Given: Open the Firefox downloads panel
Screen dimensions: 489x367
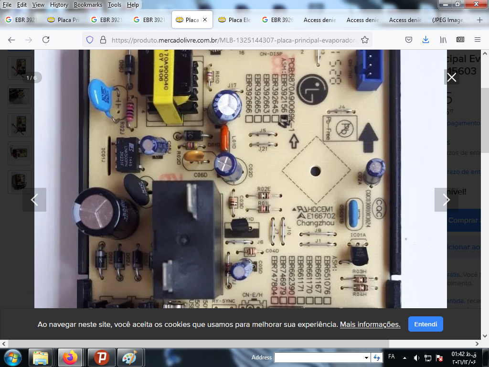Looking at the screenshot, I should (x=425, y=40).
